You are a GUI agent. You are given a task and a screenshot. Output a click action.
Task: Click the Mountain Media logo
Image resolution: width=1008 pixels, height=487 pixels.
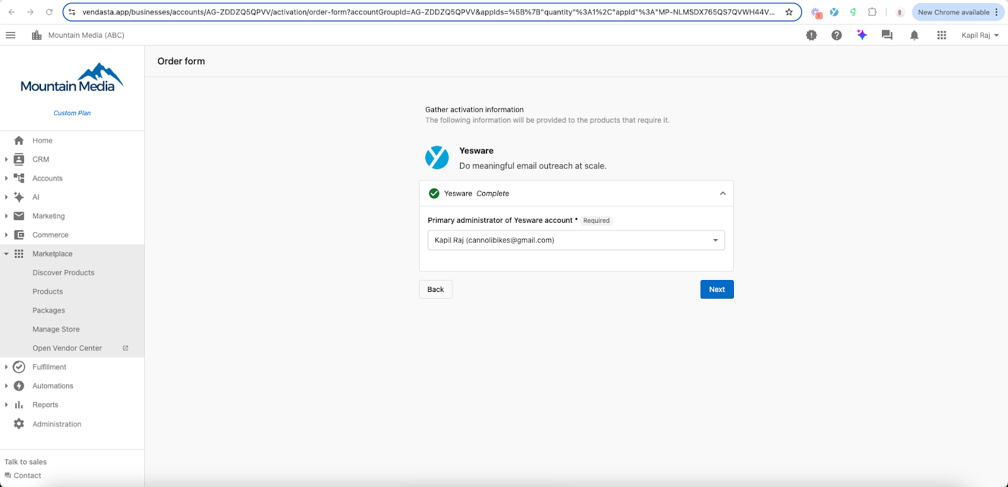[x=72, y=78]
